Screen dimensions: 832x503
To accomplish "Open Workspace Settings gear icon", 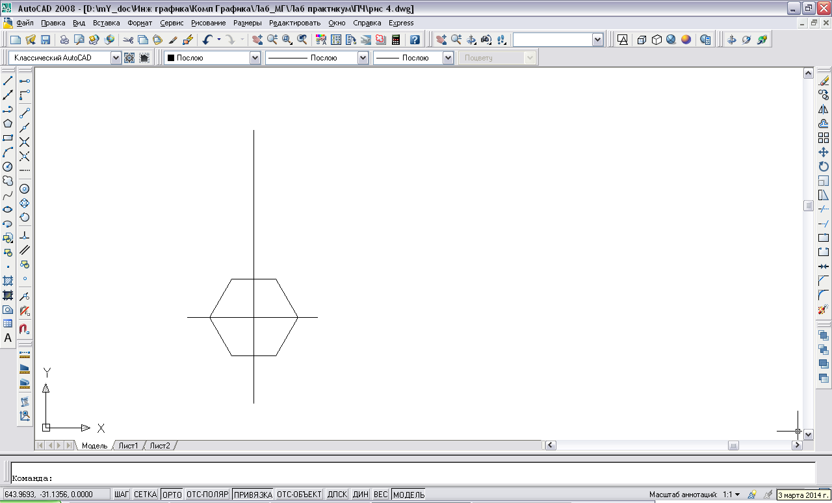I will coord(129,58).
